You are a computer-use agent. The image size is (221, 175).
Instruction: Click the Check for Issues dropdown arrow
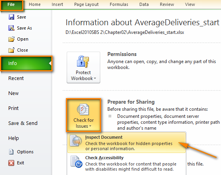(x=90, y=126)
